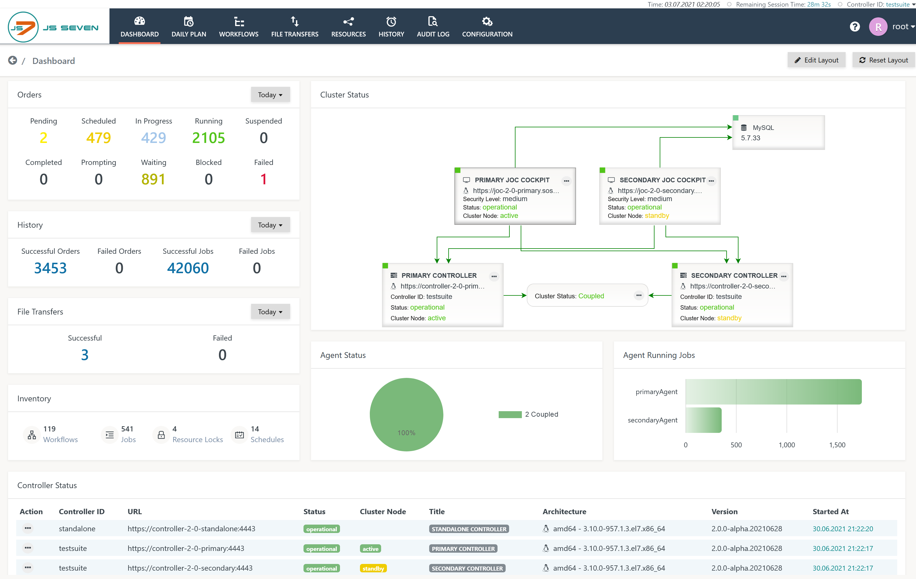Screen dimensions: 916x579
Task: Click the back arrow icon
Action: 12,60
